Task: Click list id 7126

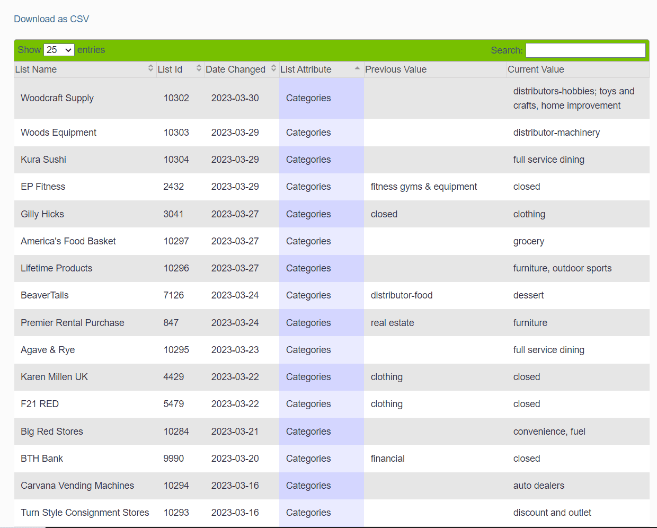Action: pos(174,295)
